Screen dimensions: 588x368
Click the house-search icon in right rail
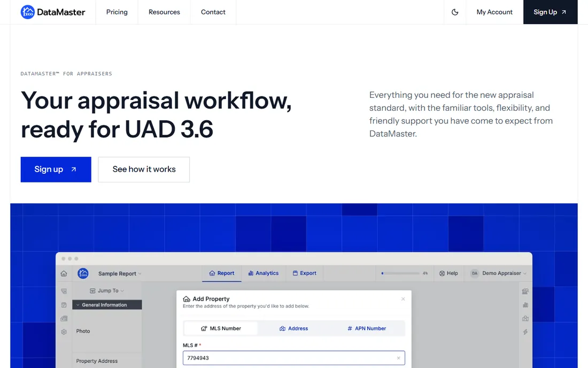click(x=525, y=291)
